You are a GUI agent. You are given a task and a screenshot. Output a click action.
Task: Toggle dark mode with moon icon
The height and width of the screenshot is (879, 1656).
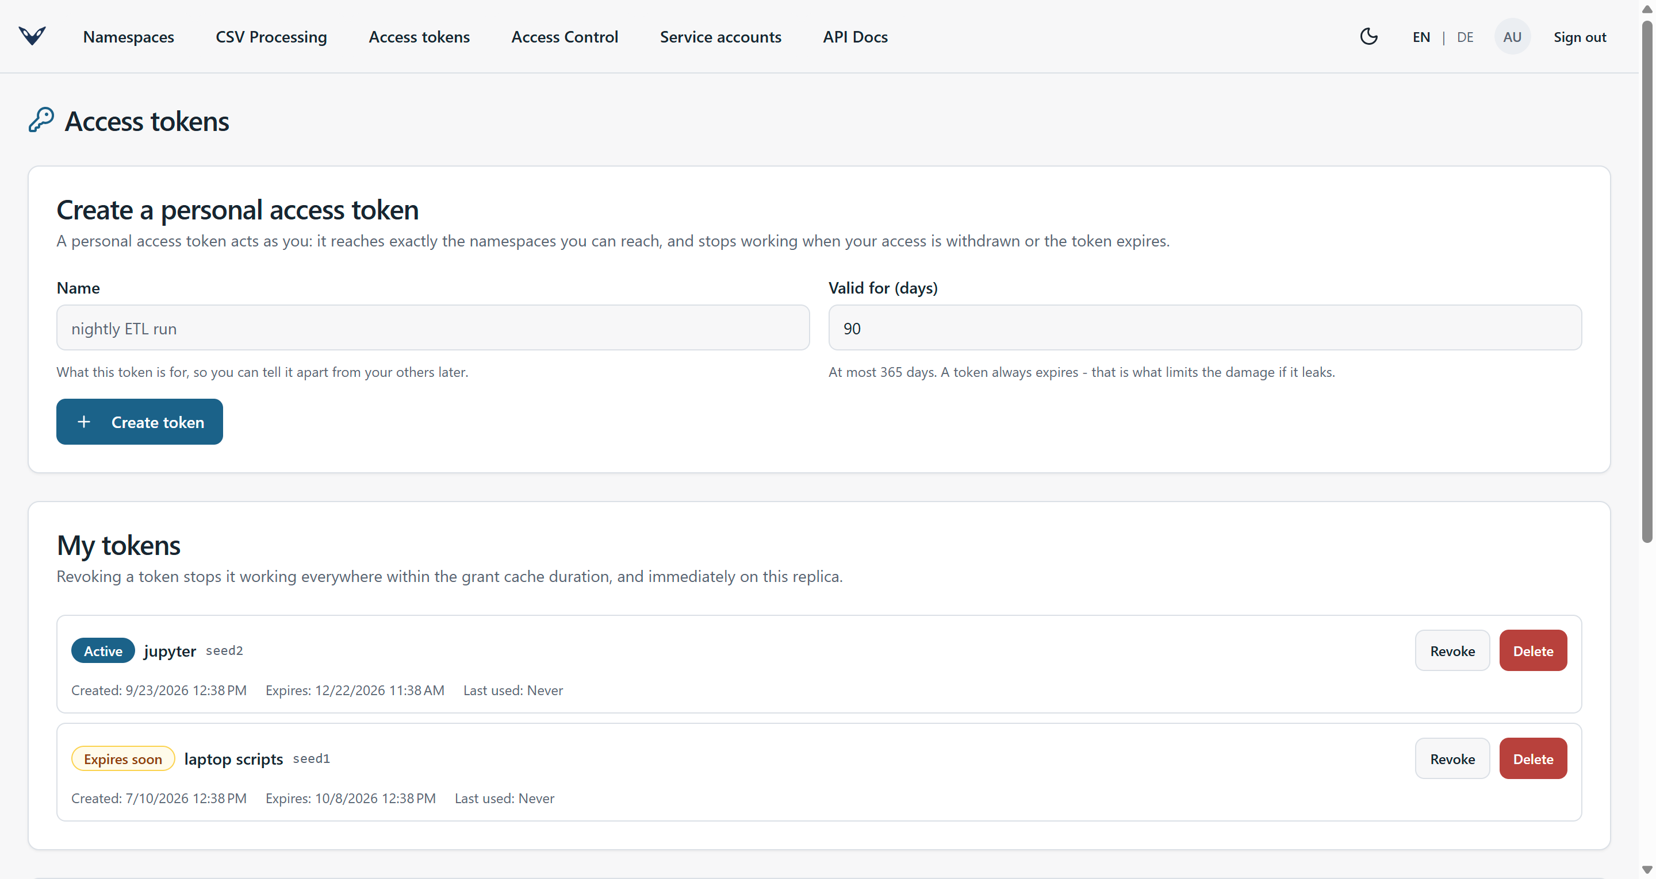click(x=1368, y=36)
